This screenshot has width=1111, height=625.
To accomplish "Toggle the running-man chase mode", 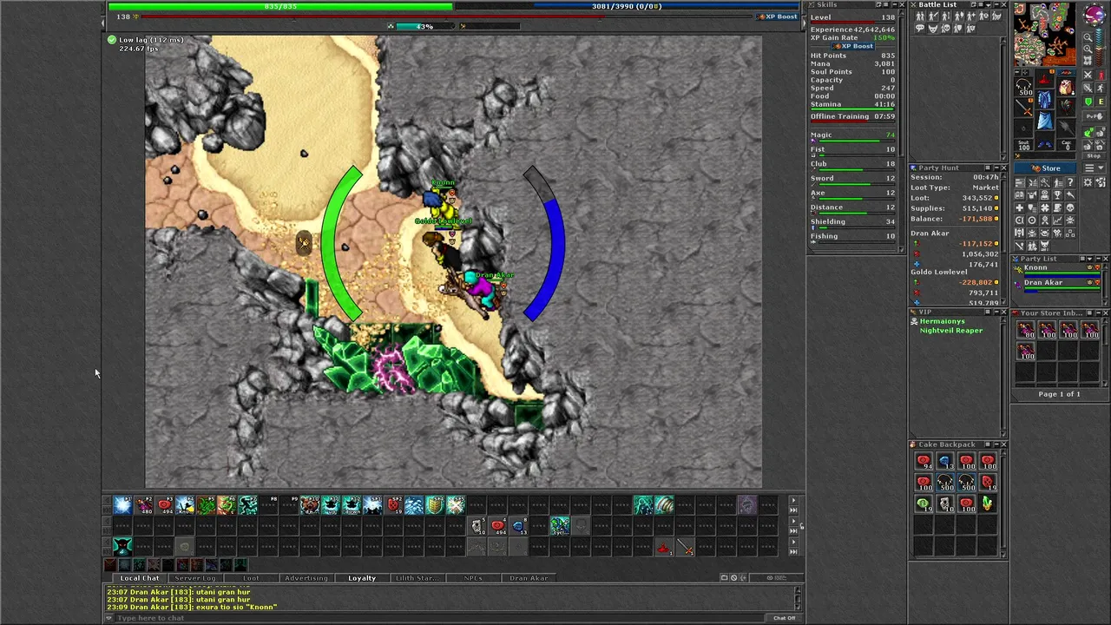I will pos(1101,88).
